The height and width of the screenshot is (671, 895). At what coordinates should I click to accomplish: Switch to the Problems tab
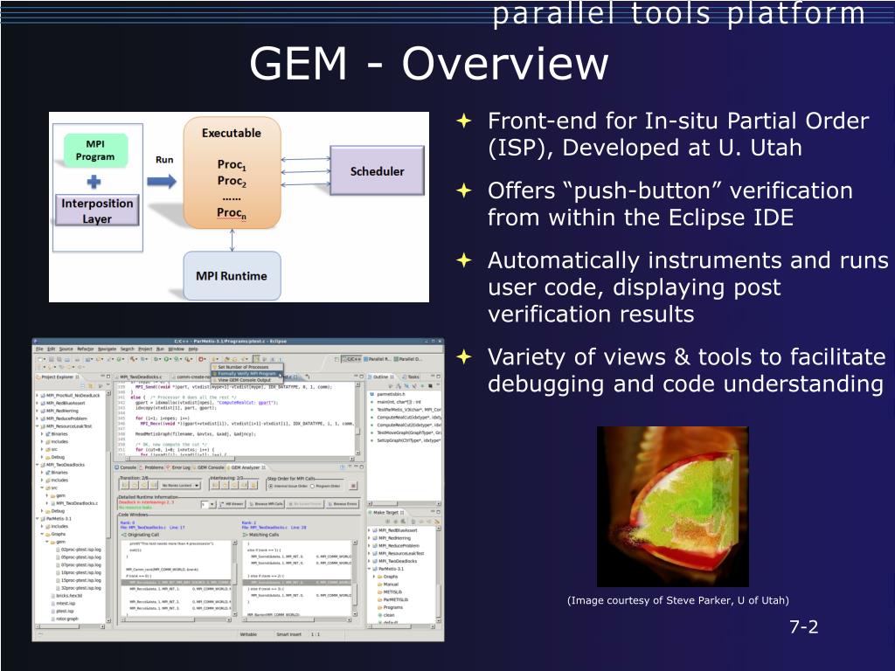pyautogui.click(x=150, y=467)
